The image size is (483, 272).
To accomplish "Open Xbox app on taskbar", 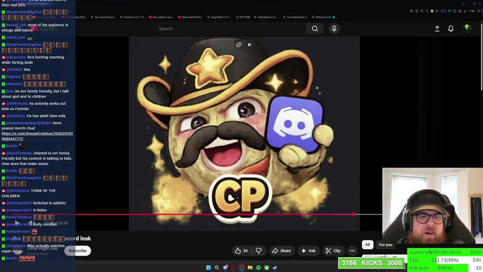I will tap(266, 268).
